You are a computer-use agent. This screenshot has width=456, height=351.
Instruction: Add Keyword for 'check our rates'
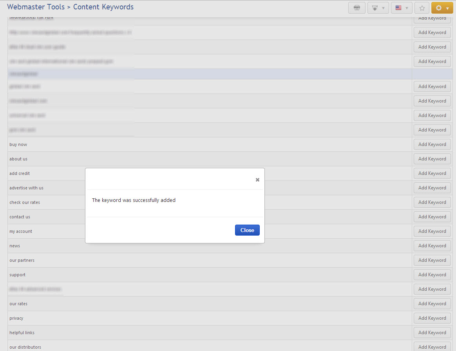click(x=432, y=202)
